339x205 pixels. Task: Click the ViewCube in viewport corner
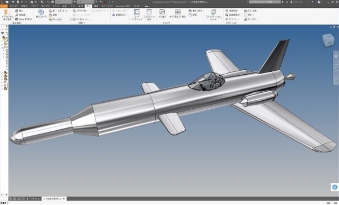pos(328,40)
